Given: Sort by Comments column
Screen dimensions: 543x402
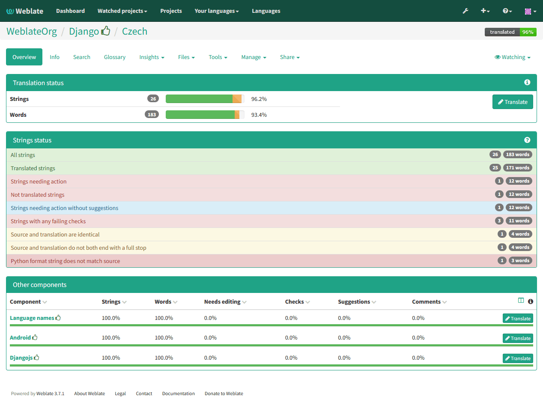Looking at the screenshot, I should click(430, 301).
